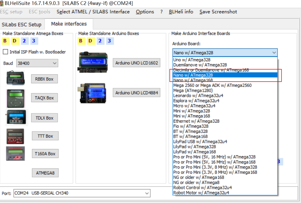Viewport: 301px width, 203px height.
Task: Click the TTT Box device image
Action: [x=15, y=136]
